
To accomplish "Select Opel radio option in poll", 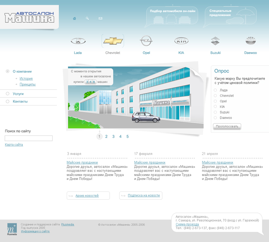I will [215, 101].
